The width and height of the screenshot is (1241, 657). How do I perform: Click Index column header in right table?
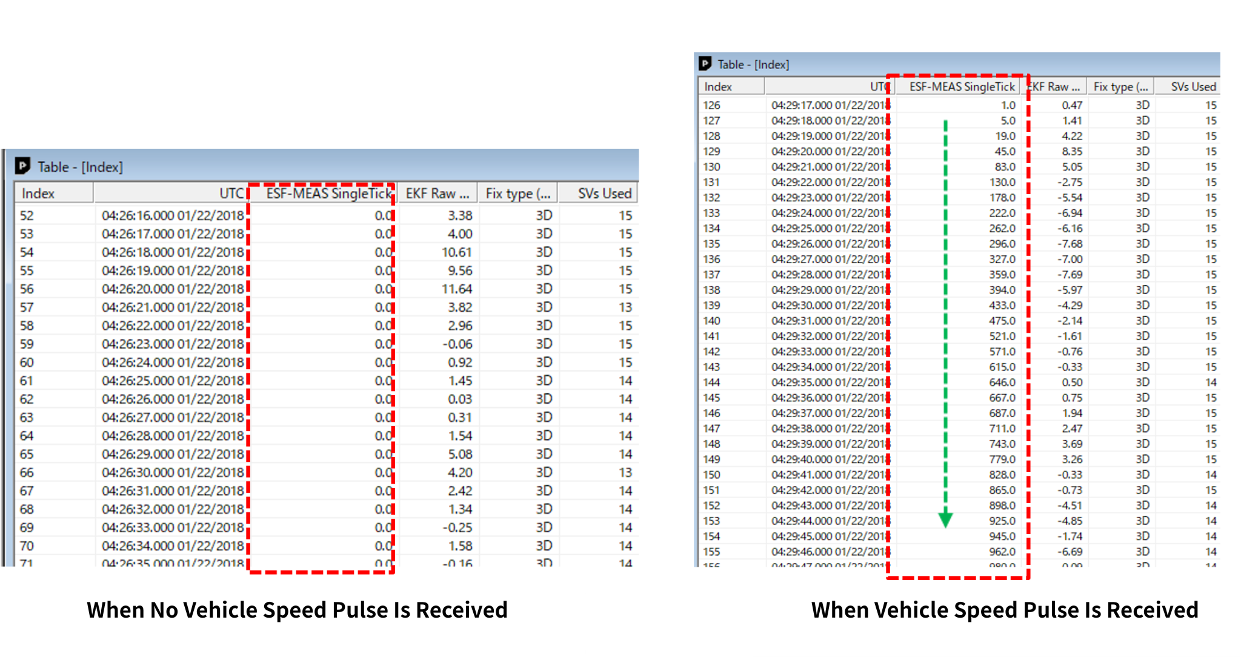731,87
